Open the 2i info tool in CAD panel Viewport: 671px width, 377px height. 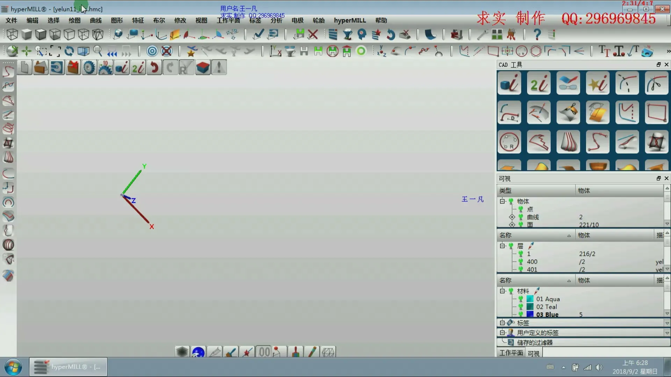pyautogui.click(x=539, y=83)
